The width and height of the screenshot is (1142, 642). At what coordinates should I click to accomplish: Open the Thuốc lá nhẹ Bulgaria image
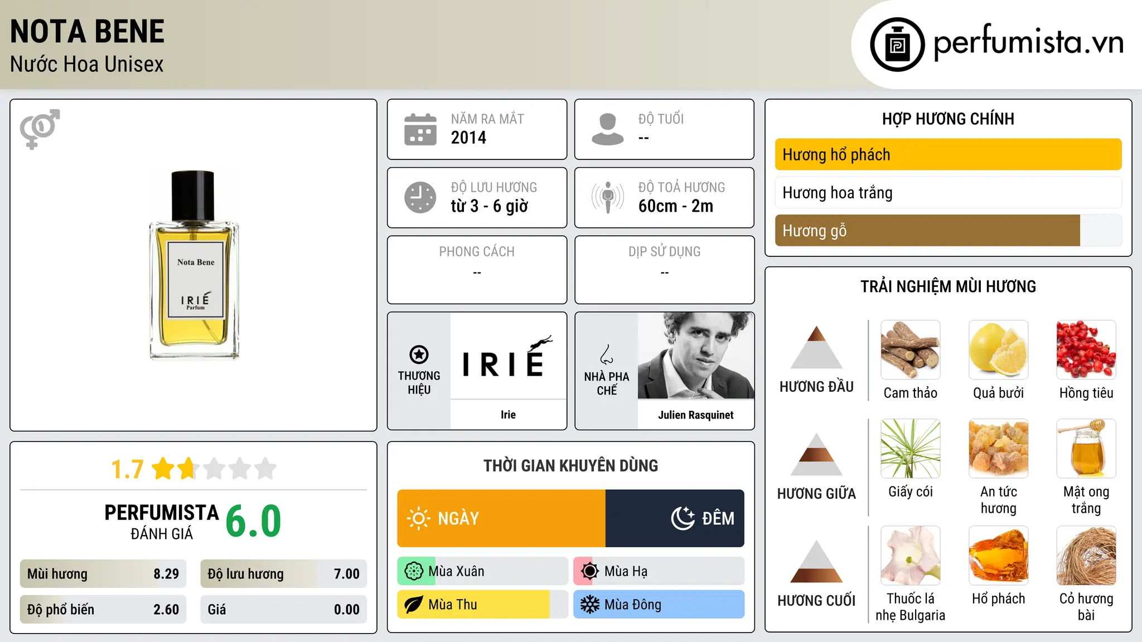coord(911,556)
